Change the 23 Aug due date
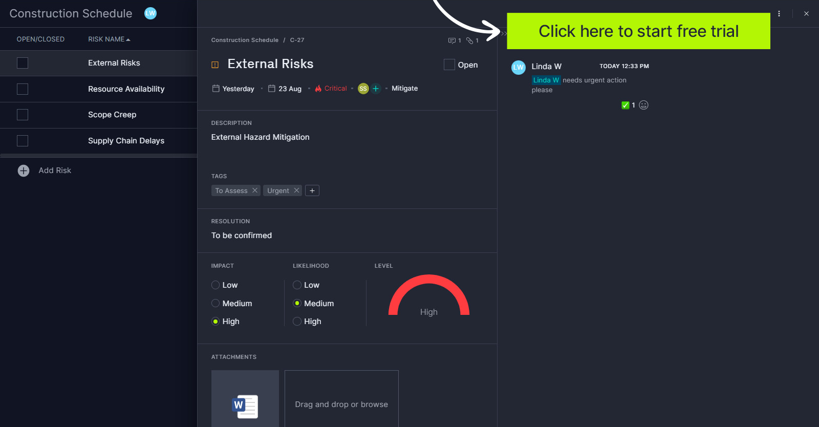819x427 pixels. click(x=290, y=89)
